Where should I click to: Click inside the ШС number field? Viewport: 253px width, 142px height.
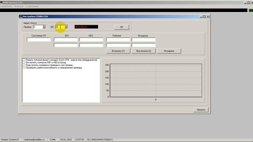tap(60, 27)
